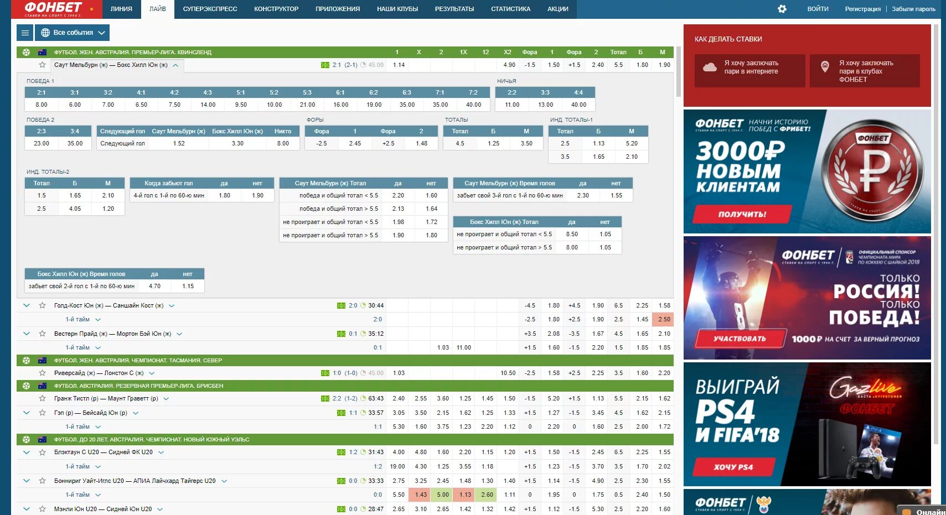This screenshot has height=515, width=946.
Task: Favorite the Голд-Кост Юн — Саншайн Кост match star
Action: pos(42,305)
